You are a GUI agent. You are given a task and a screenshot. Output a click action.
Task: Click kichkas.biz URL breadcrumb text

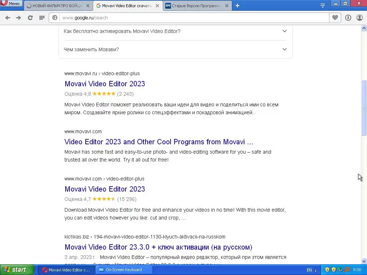pyautogui.click(x=145, y=237)
